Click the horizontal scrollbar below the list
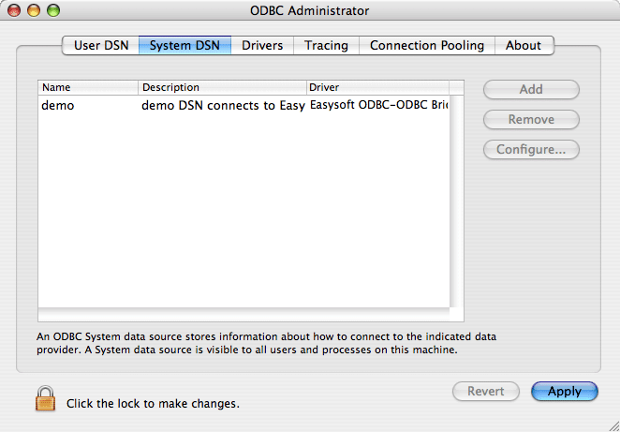Screen dimensions: 620x432 point(244,315)
